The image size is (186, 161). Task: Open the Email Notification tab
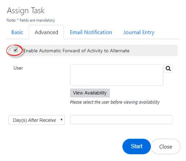(x=91, y=32)
